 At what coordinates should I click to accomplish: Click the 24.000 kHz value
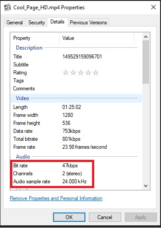point(74,182)
